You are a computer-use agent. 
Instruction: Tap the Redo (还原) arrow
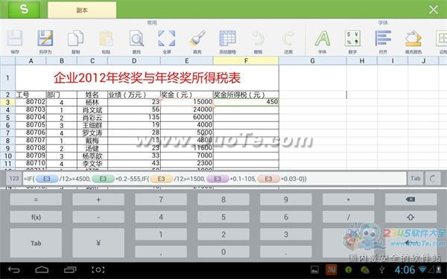pyautogui.click(x=288, y=39)
